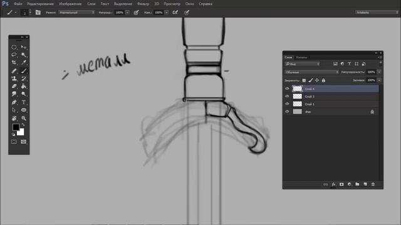
Task: Toggle pressure for opacity control
Action: (136, 12)
